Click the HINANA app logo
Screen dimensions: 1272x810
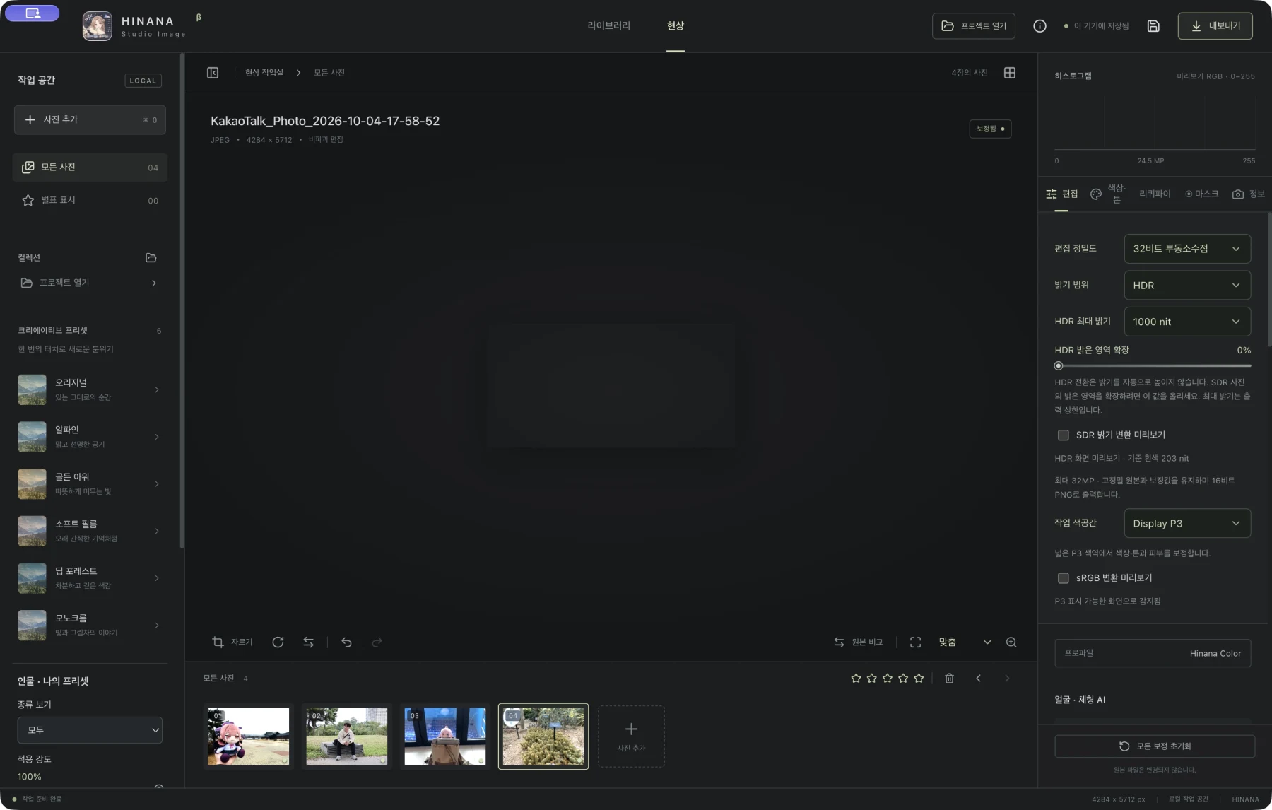98,26
